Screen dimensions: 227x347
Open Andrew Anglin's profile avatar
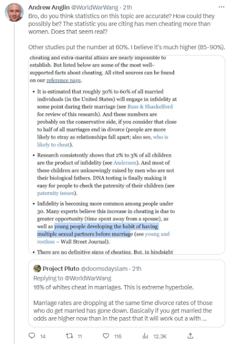(x=14, y=12)
